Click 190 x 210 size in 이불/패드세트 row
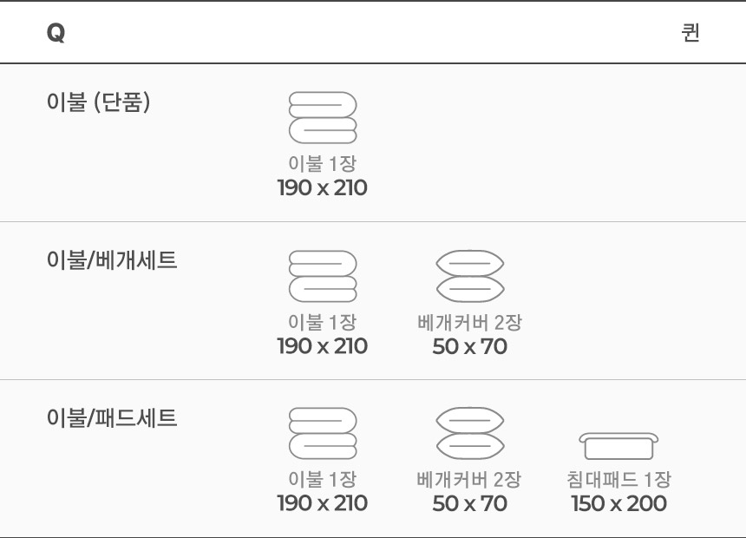 [323, 503]
